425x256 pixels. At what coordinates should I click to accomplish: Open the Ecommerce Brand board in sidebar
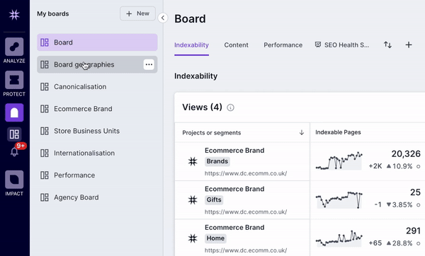97,109
